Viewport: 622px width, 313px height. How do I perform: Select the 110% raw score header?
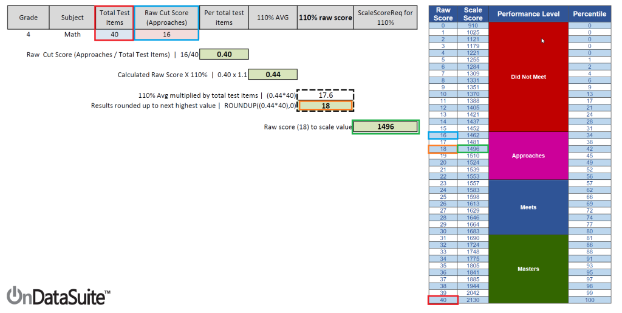coord(325,18)
